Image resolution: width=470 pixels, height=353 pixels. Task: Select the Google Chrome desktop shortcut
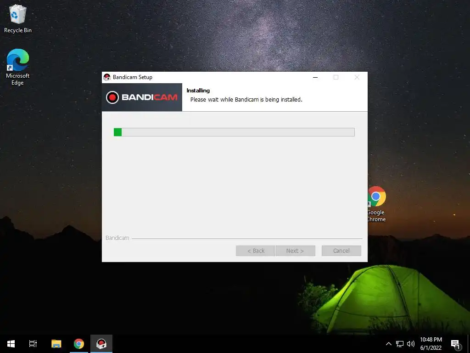click(x=376, y=204)
